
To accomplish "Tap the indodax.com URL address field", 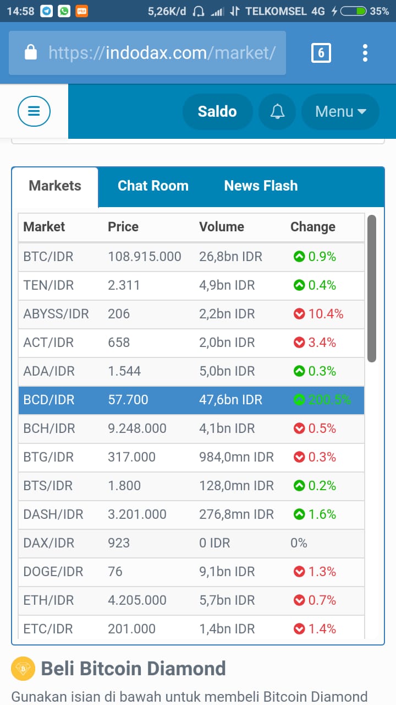I will 147,53.
